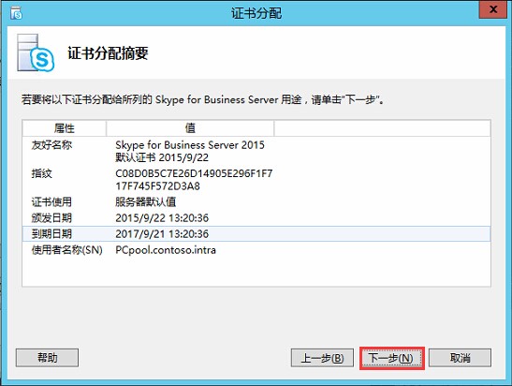Viewport: 512px width, 386px height.
Task: Click thumbprint value C08D0B5C7E26D14905E296F1F7
Action: [x=194, y=173]
